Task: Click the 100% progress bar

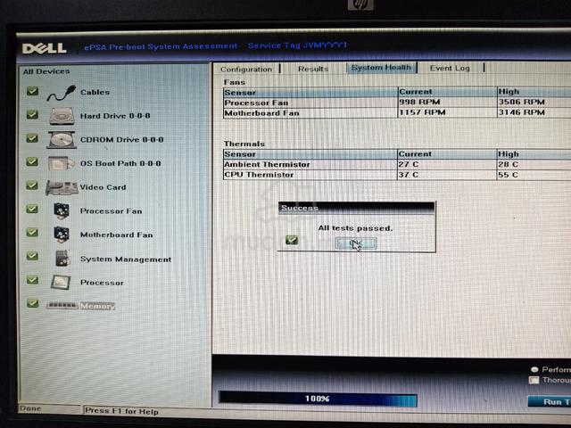Action: coord(318,399)
